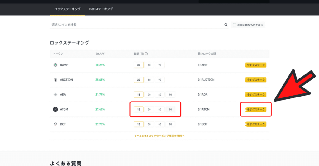Click the 0.1ATOM minimum lock amount

tap(204, 109)
